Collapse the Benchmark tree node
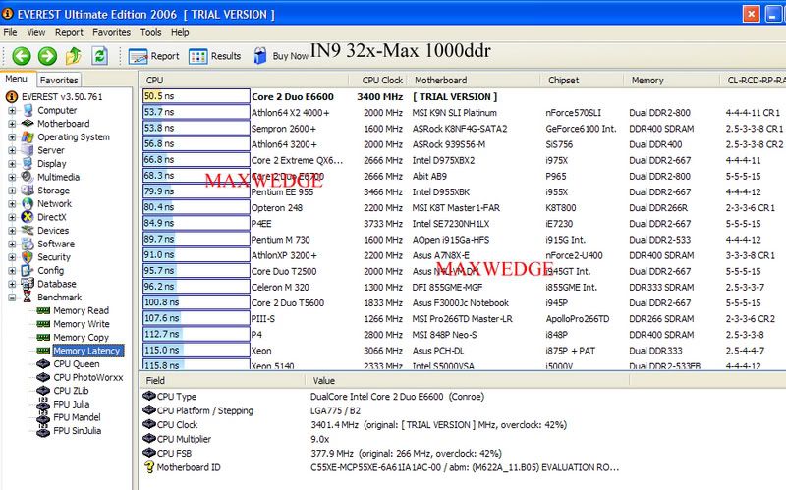Viewport: 786px width, 490px height. tap(12, 298)
